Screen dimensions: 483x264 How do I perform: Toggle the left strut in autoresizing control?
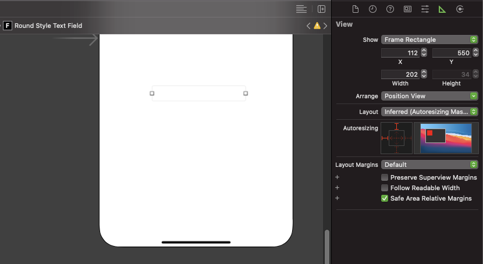point(385,138)
